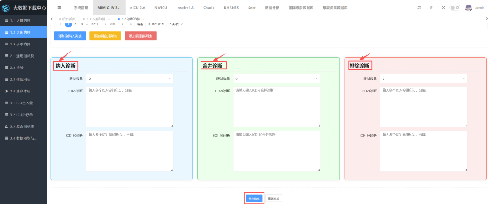The width and height of the screenshot is (489, 204).
Task: Open the Charls top menu
Action: (209, 8)
